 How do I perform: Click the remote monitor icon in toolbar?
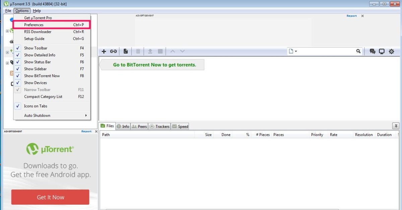tap(382, 51)
